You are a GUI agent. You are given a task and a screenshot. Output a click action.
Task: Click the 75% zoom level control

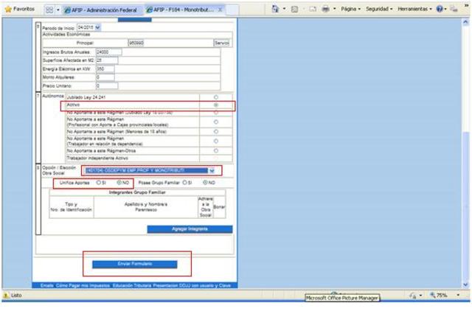439,296
